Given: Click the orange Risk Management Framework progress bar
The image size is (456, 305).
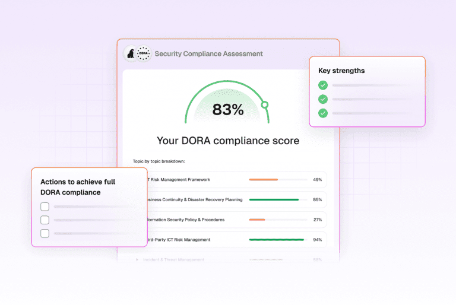Looking at the screenshot, I should pos(264,180).
